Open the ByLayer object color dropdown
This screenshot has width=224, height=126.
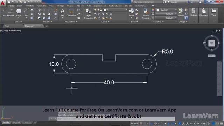166,10
